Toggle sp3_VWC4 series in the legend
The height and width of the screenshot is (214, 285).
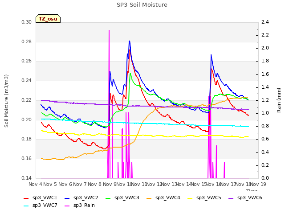pyautogui.click(x=163, y=198)
